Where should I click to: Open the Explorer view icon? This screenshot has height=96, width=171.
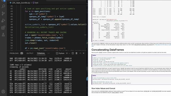3,1
